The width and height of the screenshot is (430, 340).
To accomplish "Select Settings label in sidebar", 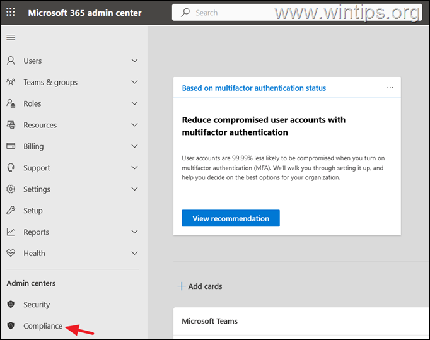I will click(37, 189).
